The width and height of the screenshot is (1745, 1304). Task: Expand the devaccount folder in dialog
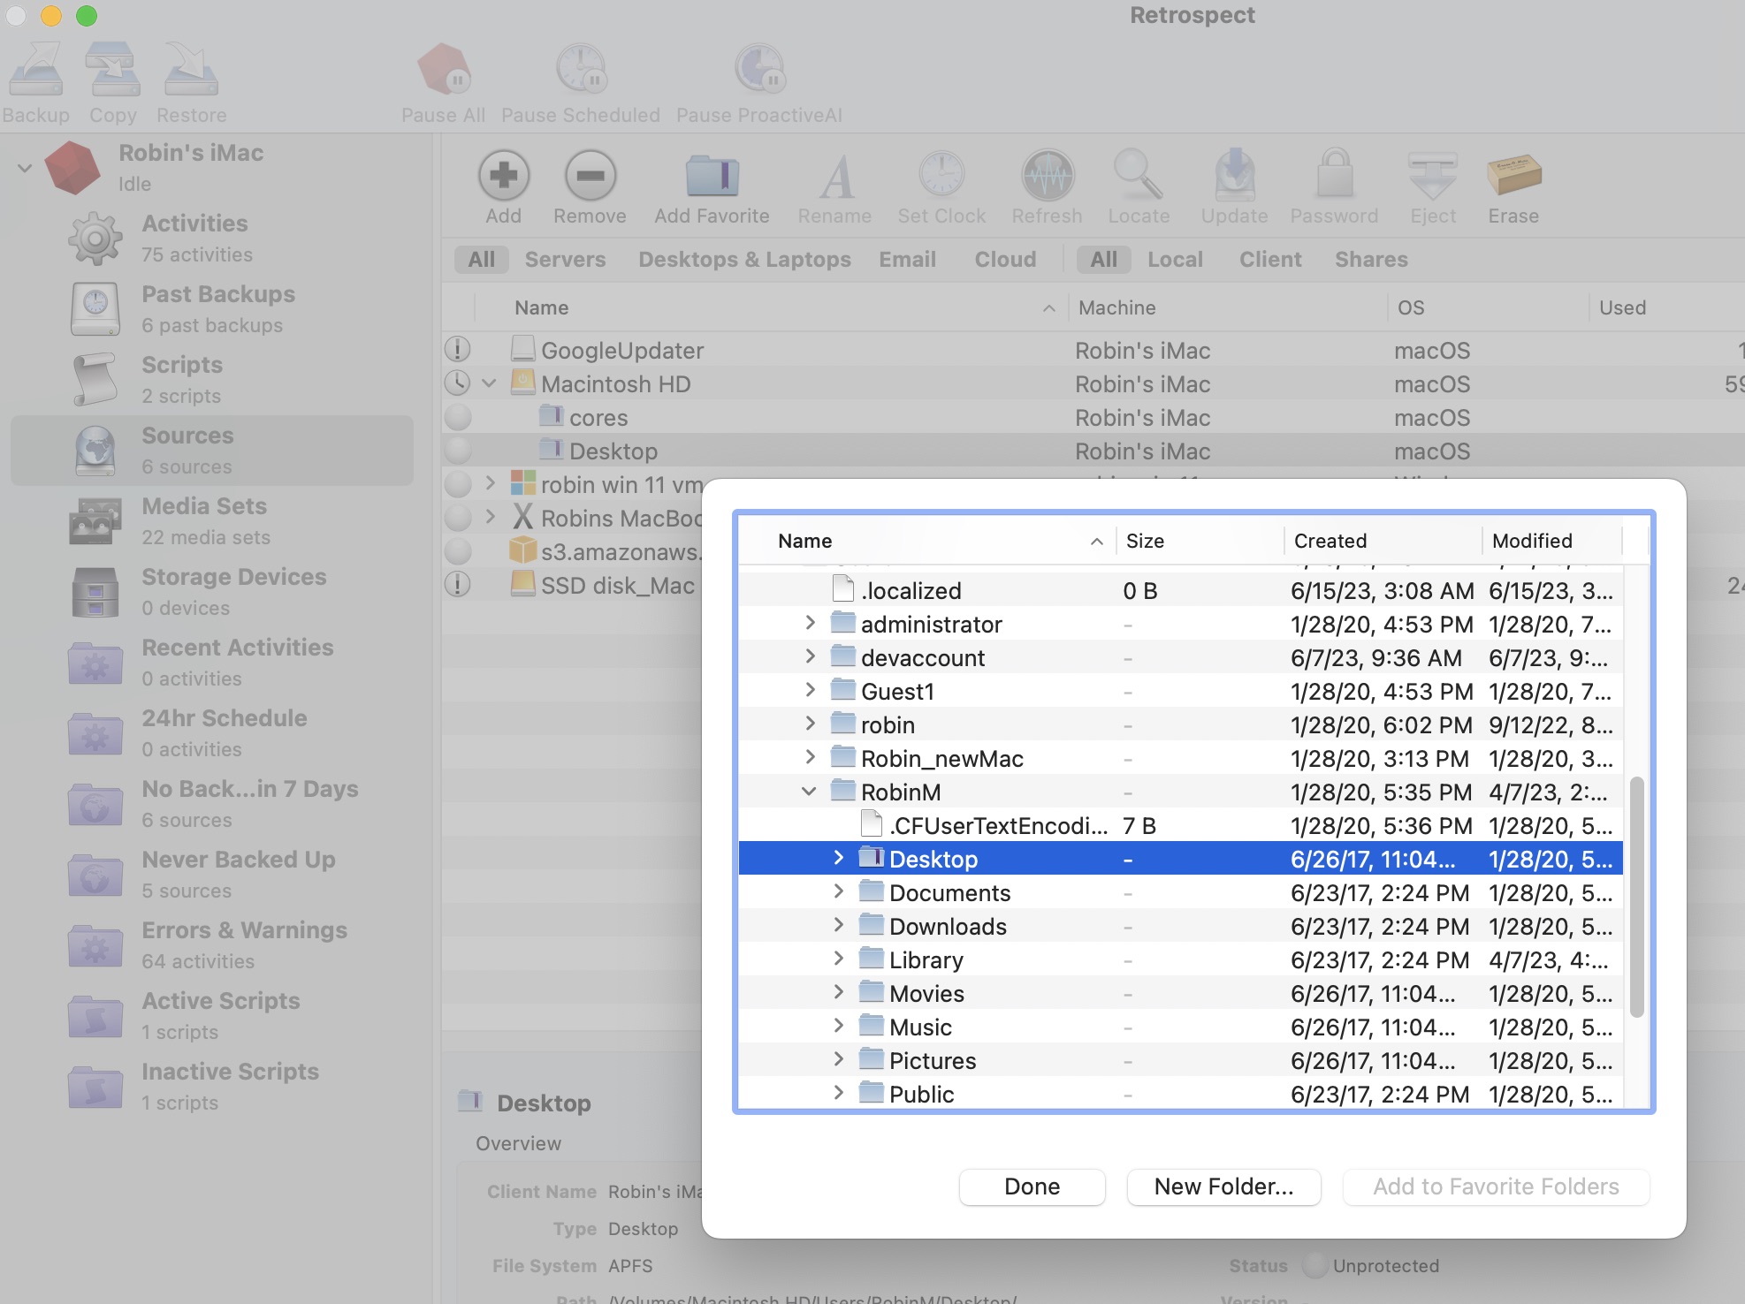(810, 656)
